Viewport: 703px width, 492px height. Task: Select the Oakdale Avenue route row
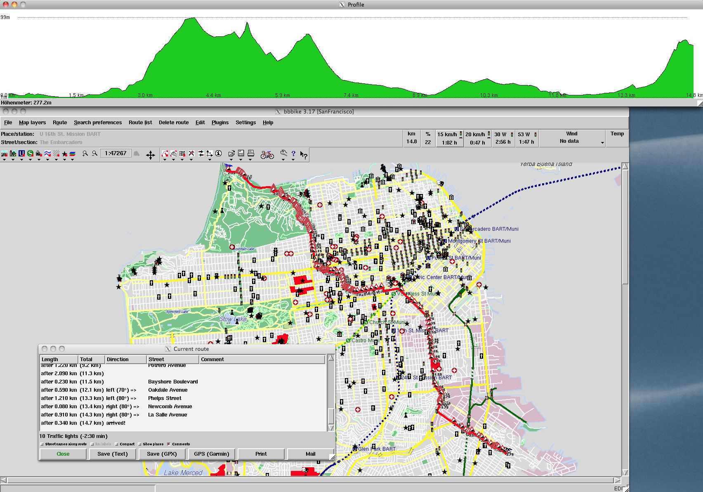point(183,390)
